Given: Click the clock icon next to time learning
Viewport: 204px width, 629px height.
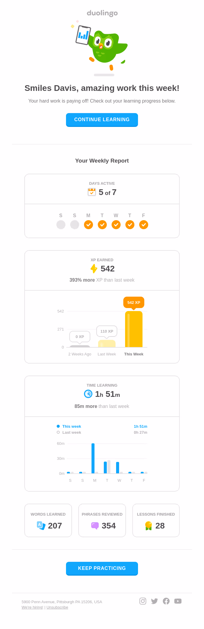Looking at the screenshot, I should click(x=88, y=394).
